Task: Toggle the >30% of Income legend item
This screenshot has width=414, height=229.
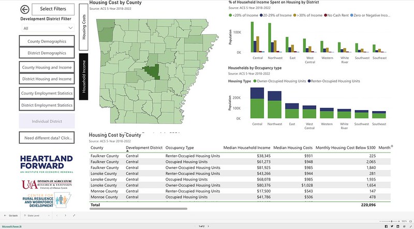Action: pos(308,16)
